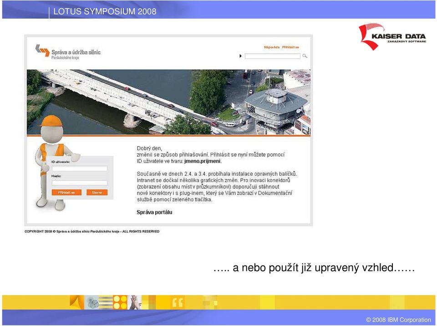The width and height of the screenshot is (437, 326).
Task: Click the Heslo password field
Action: [x=80, y=183]
